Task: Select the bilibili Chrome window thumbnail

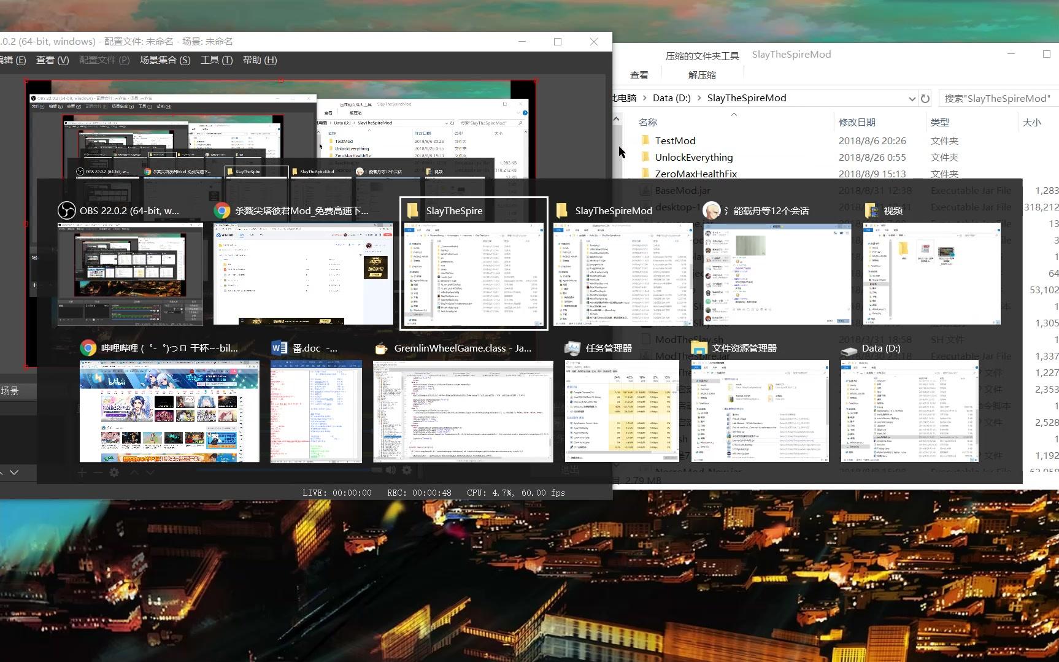Action: point(169,411)
